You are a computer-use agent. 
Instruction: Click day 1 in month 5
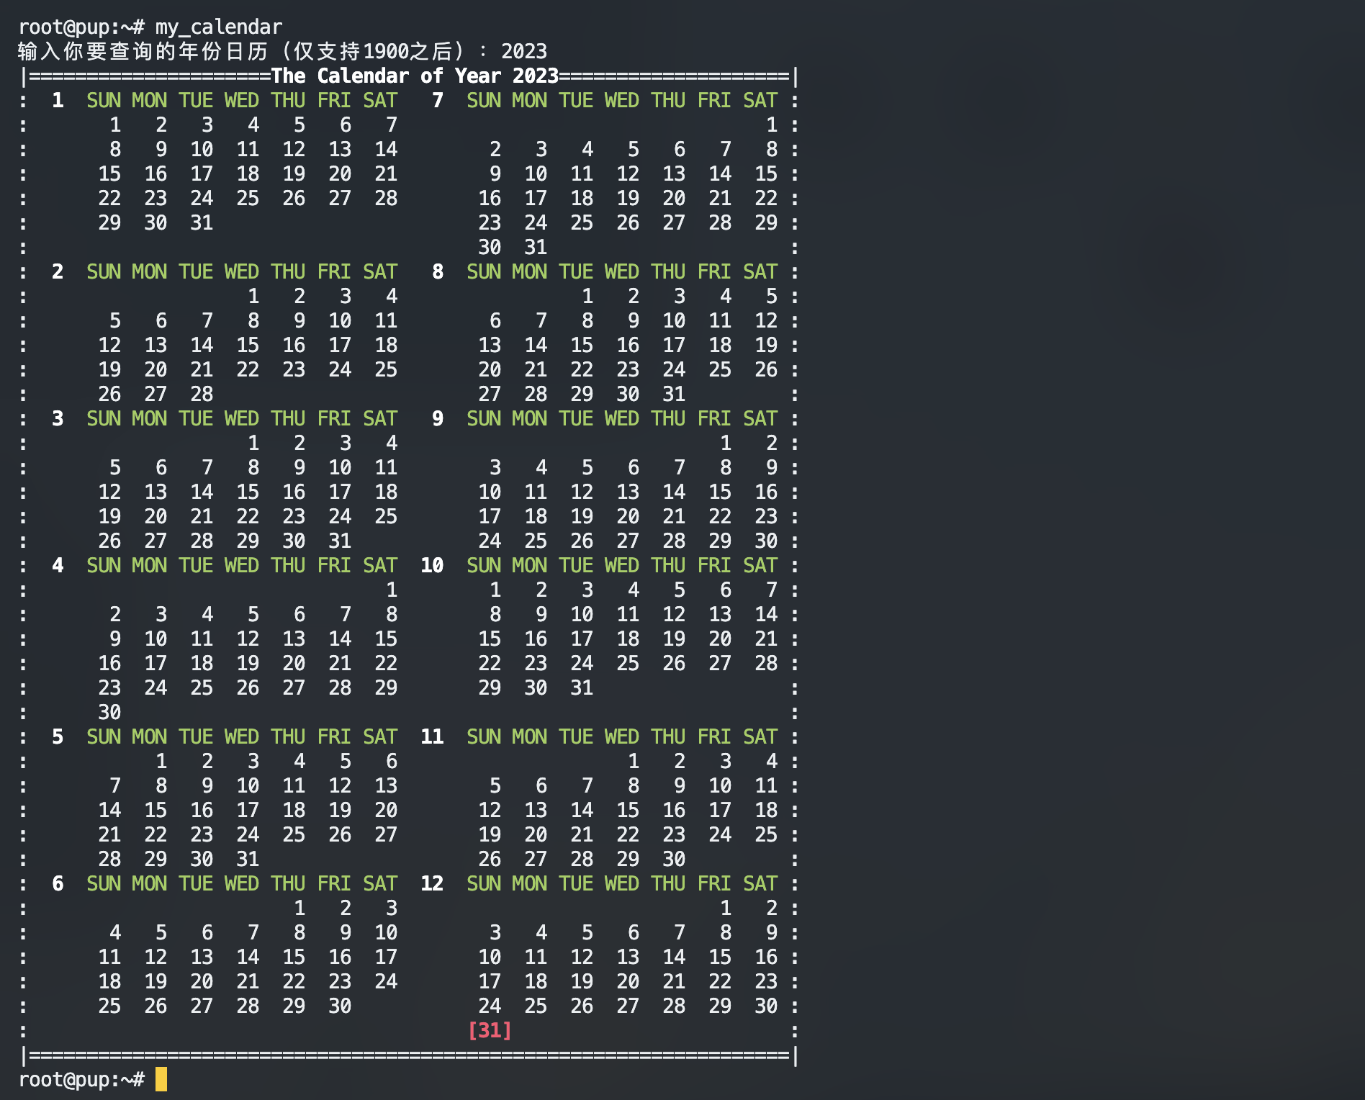(161, 761)
